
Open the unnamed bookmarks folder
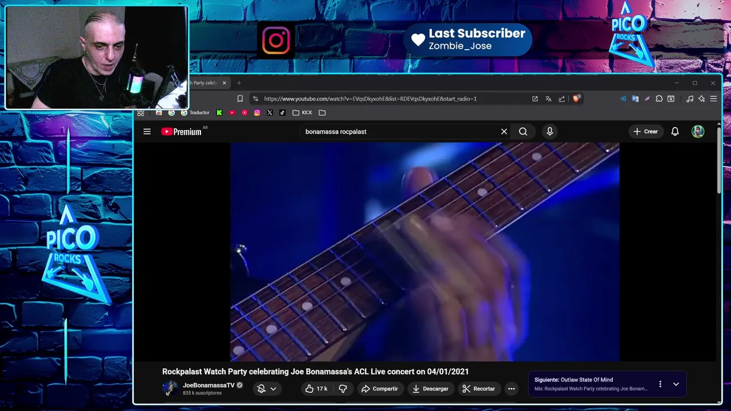click(x=322, y=112)
